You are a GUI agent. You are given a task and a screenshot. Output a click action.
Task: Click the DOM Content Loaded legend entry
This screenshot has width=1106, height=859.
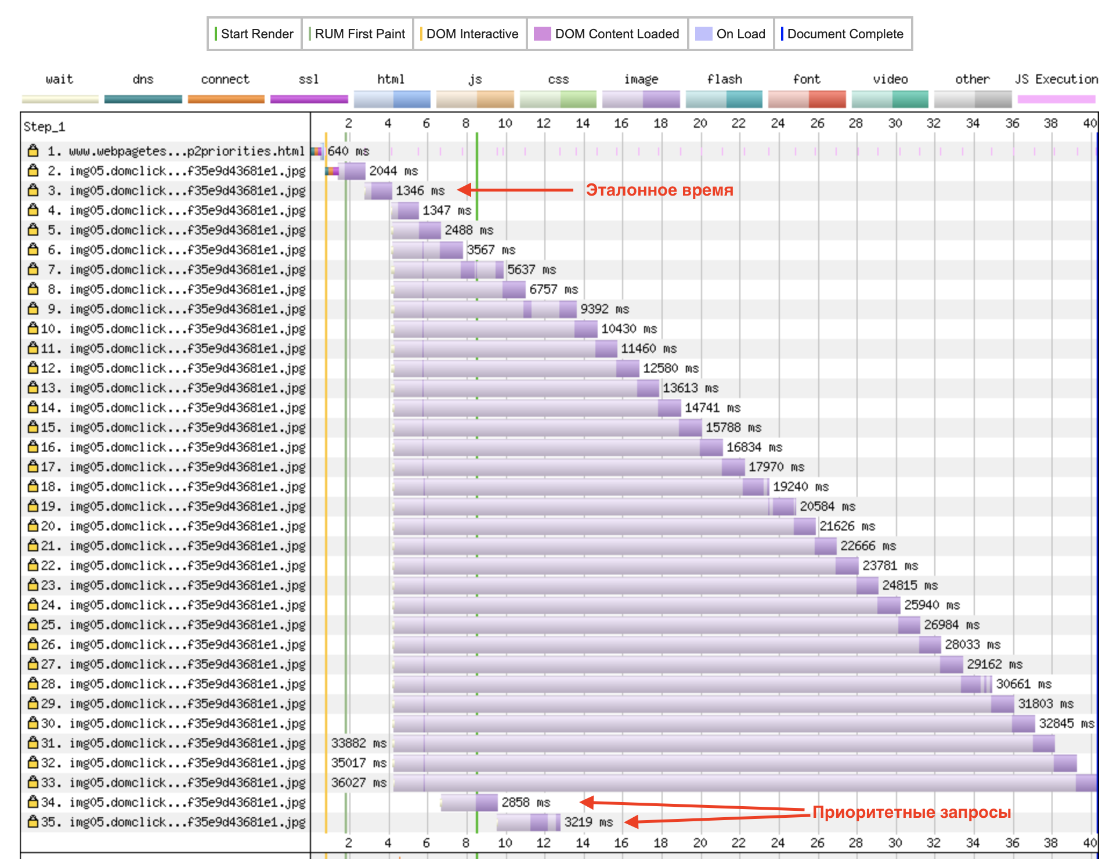(607, 34)
